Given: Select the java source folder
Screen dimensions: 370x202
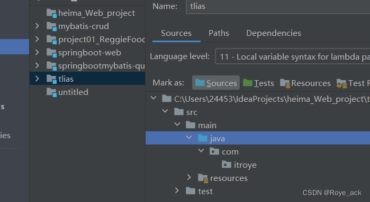Looking at the screenshot, I should click(x=218, y=139).
